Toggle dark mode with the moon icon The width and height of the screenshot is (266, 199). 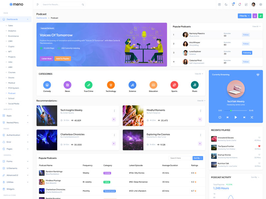tap(226, 4)
